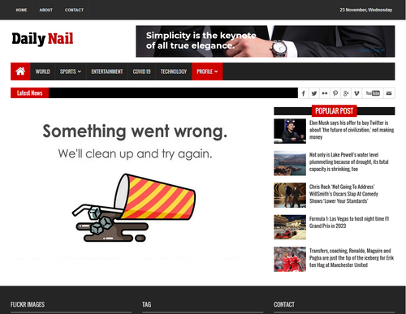
Task: Go to Home in top bar
Action: (x=21, y=10)
